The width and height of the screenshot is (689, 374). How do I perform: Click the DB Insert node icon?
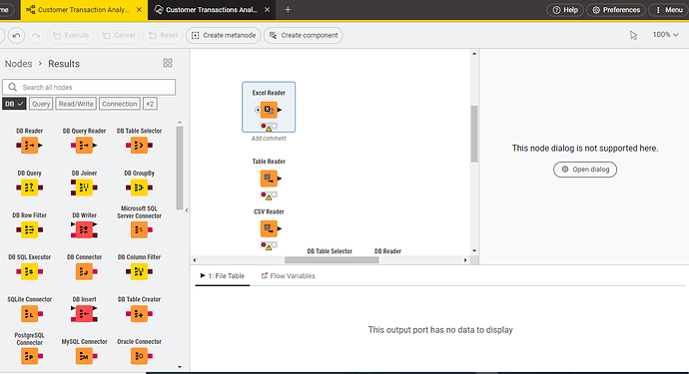[x=84, y=314]
